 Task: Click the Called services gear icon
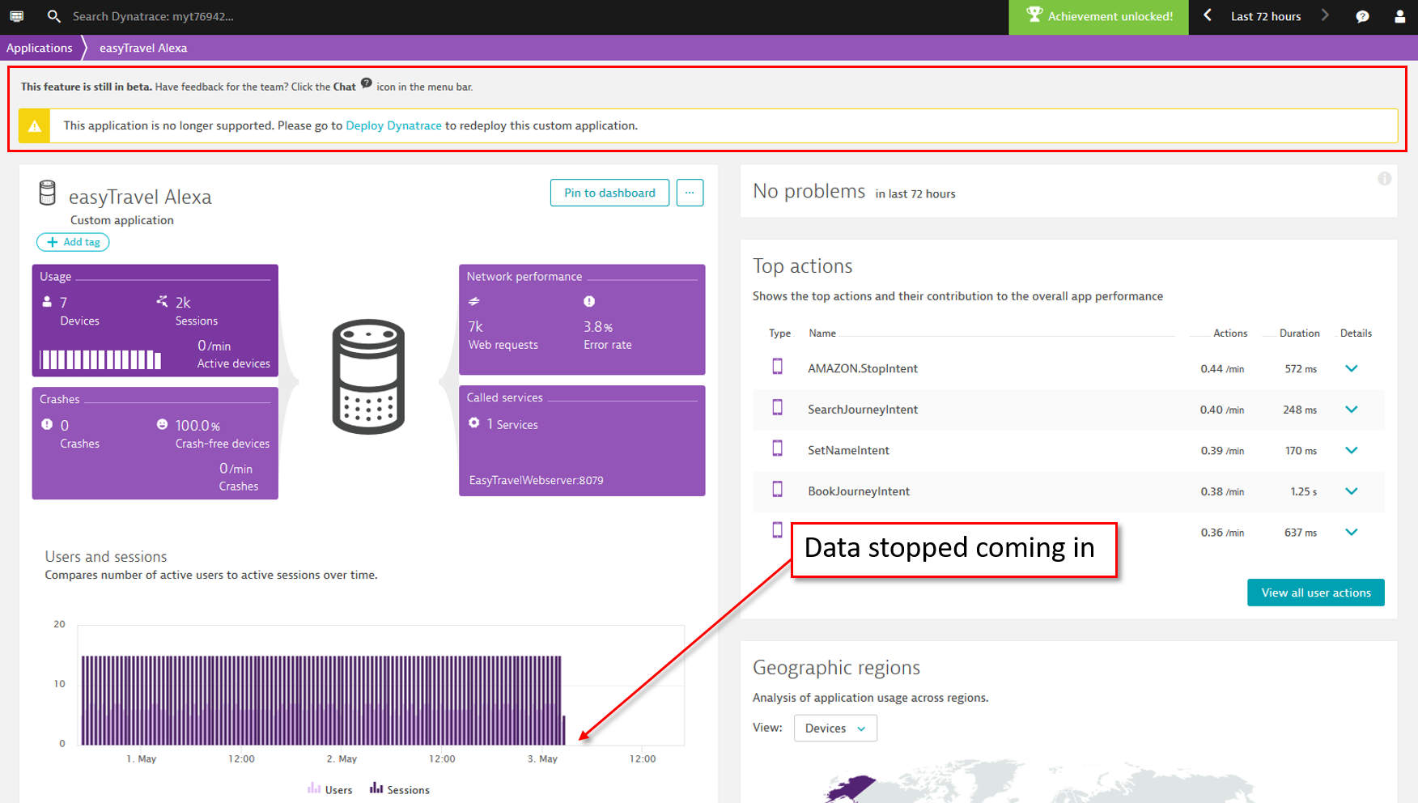click(x=474, y=423)
